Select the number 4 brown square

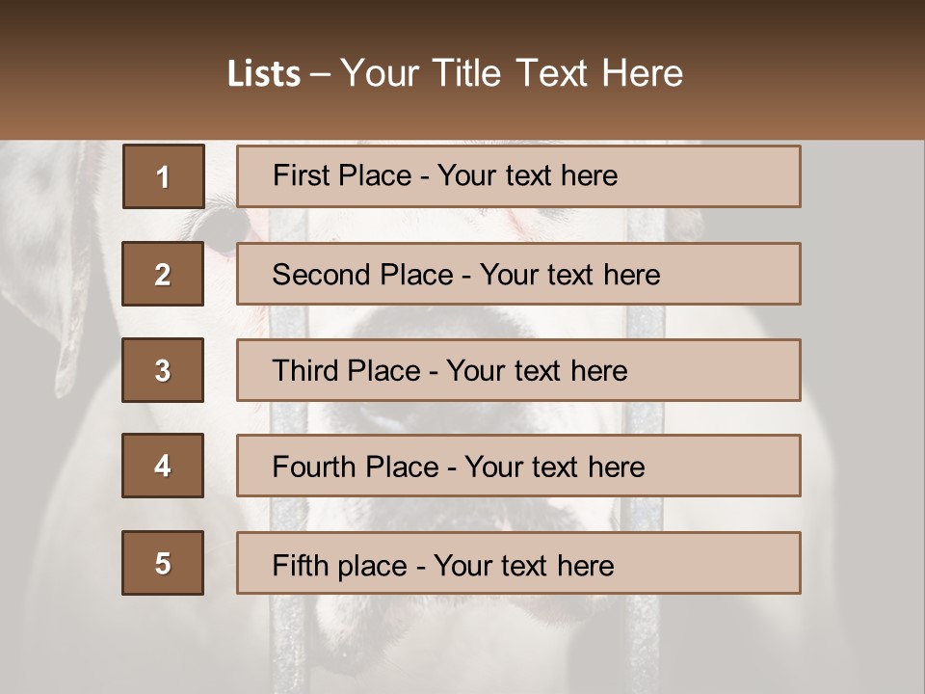[163, 466]
